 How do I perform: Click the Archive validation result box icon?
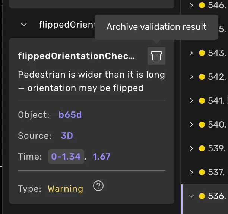click(156, 56)
